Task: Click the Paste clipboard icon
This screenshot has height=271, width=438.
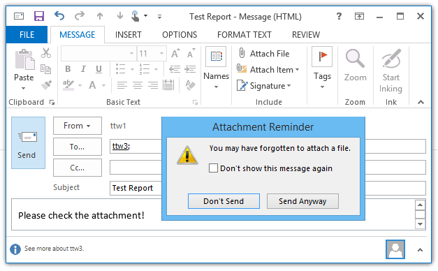Action: (24, 59)
